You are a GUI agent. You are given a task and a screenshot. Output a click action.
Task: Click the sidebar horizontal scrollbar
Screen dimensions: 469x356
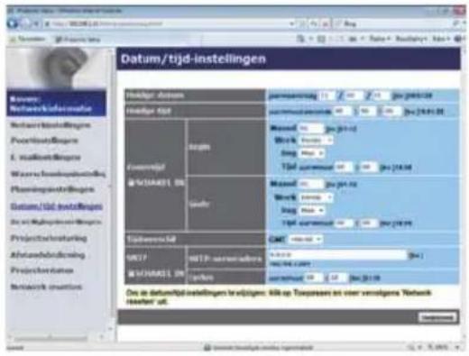click(x=51, y=338)
